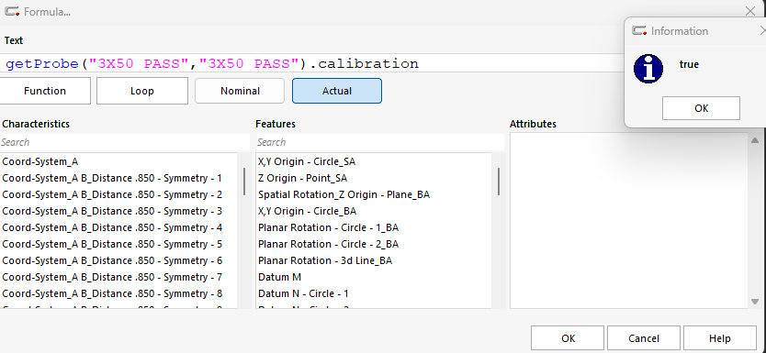
Task: Click the blue information icon in dialog
Action: pyautogui.click(x=648, y=69)
